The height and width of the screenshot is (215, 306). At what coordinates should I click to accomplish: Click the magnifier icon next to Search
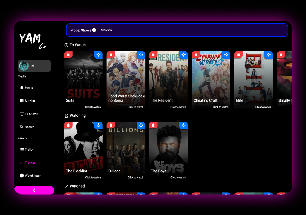[x=22, y=127]
